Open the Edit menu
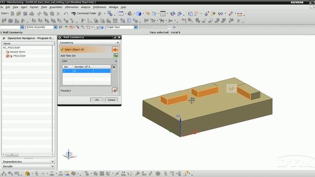Image resolution: width=315 pixels, height=177 pixels. pyautogui.click(x=8, y=7)
